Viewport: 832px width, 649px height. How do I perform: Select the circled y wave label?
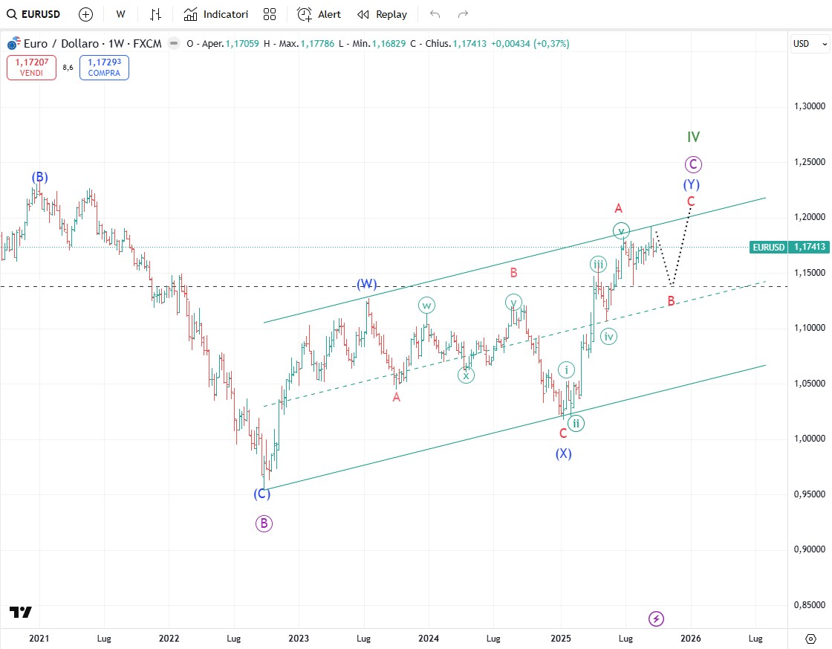coord(513,303)
